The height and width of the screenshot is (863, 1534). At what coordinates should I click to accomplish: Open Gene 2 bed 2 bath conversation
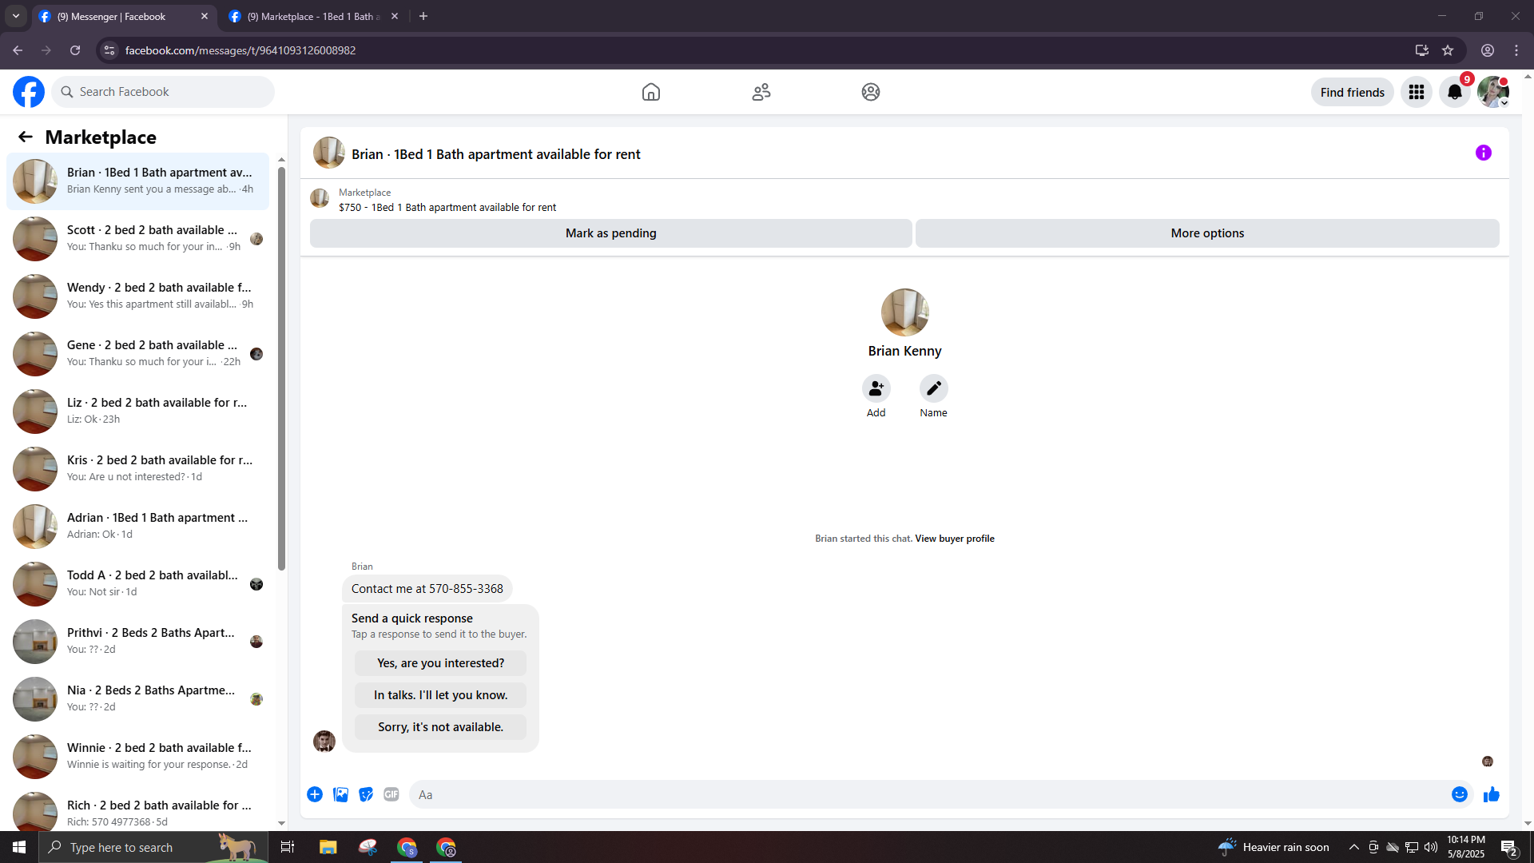[137, 354]
